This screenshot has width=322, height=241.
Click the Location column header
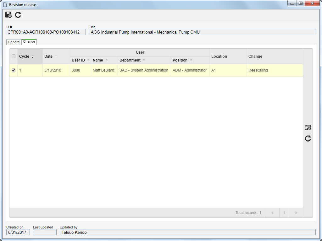[228, 56]
